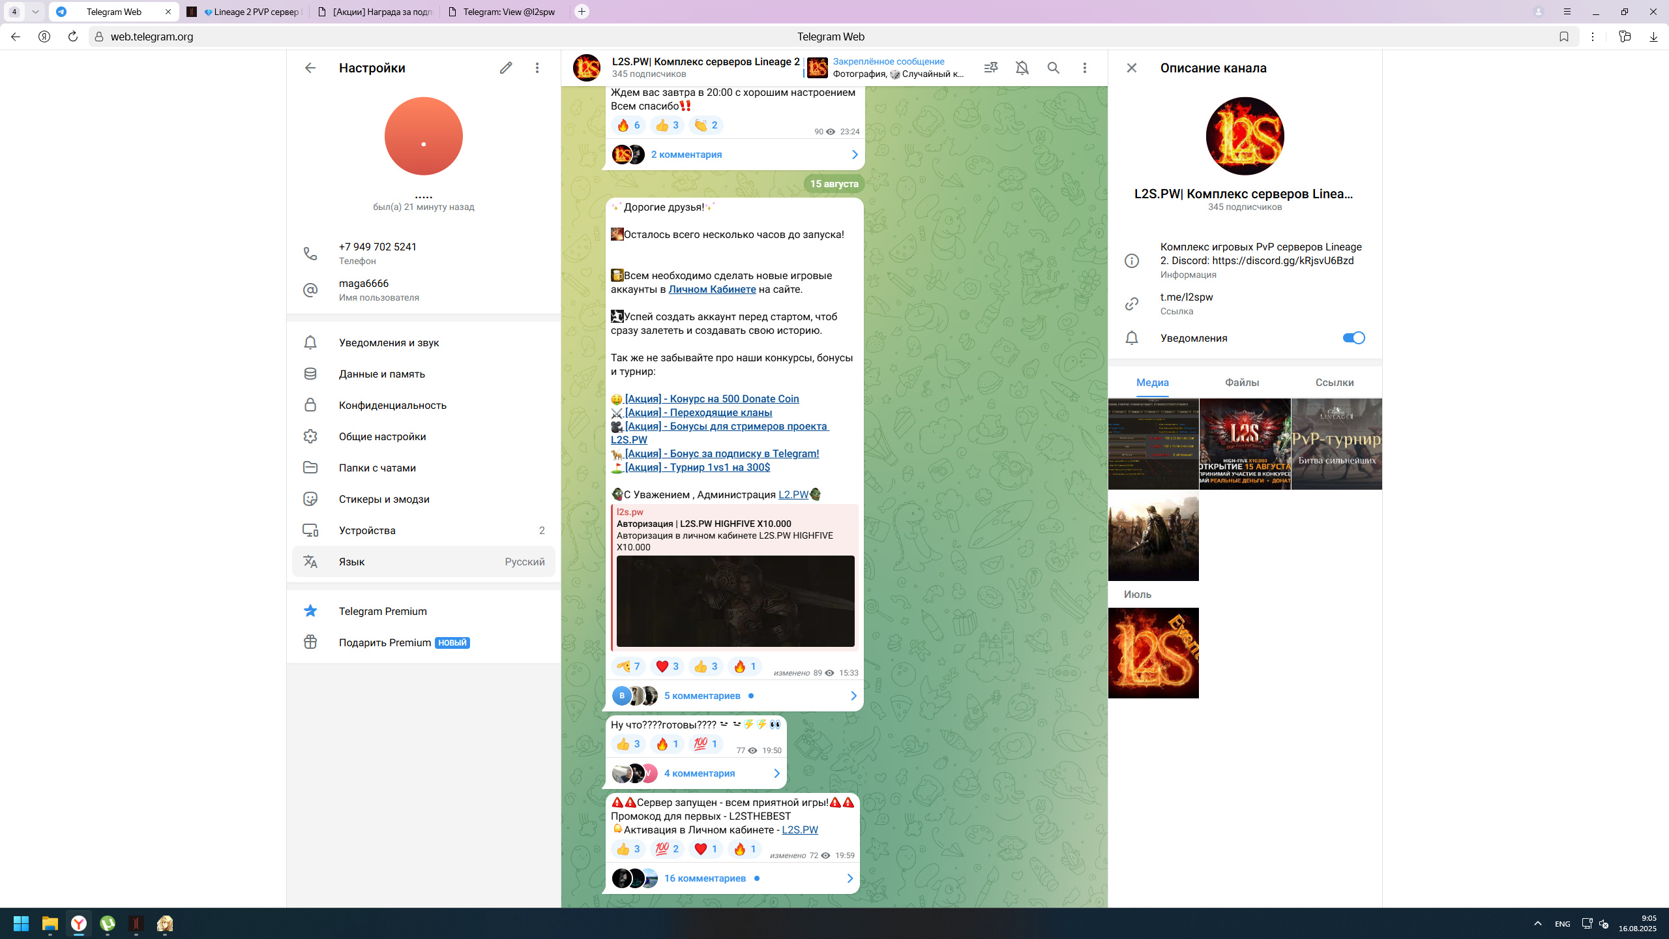The width and height of the screenshot is (1669, 939).
Task: Expand 2 комментария thread
Action: pyautogui.click(x=735, y=155)
